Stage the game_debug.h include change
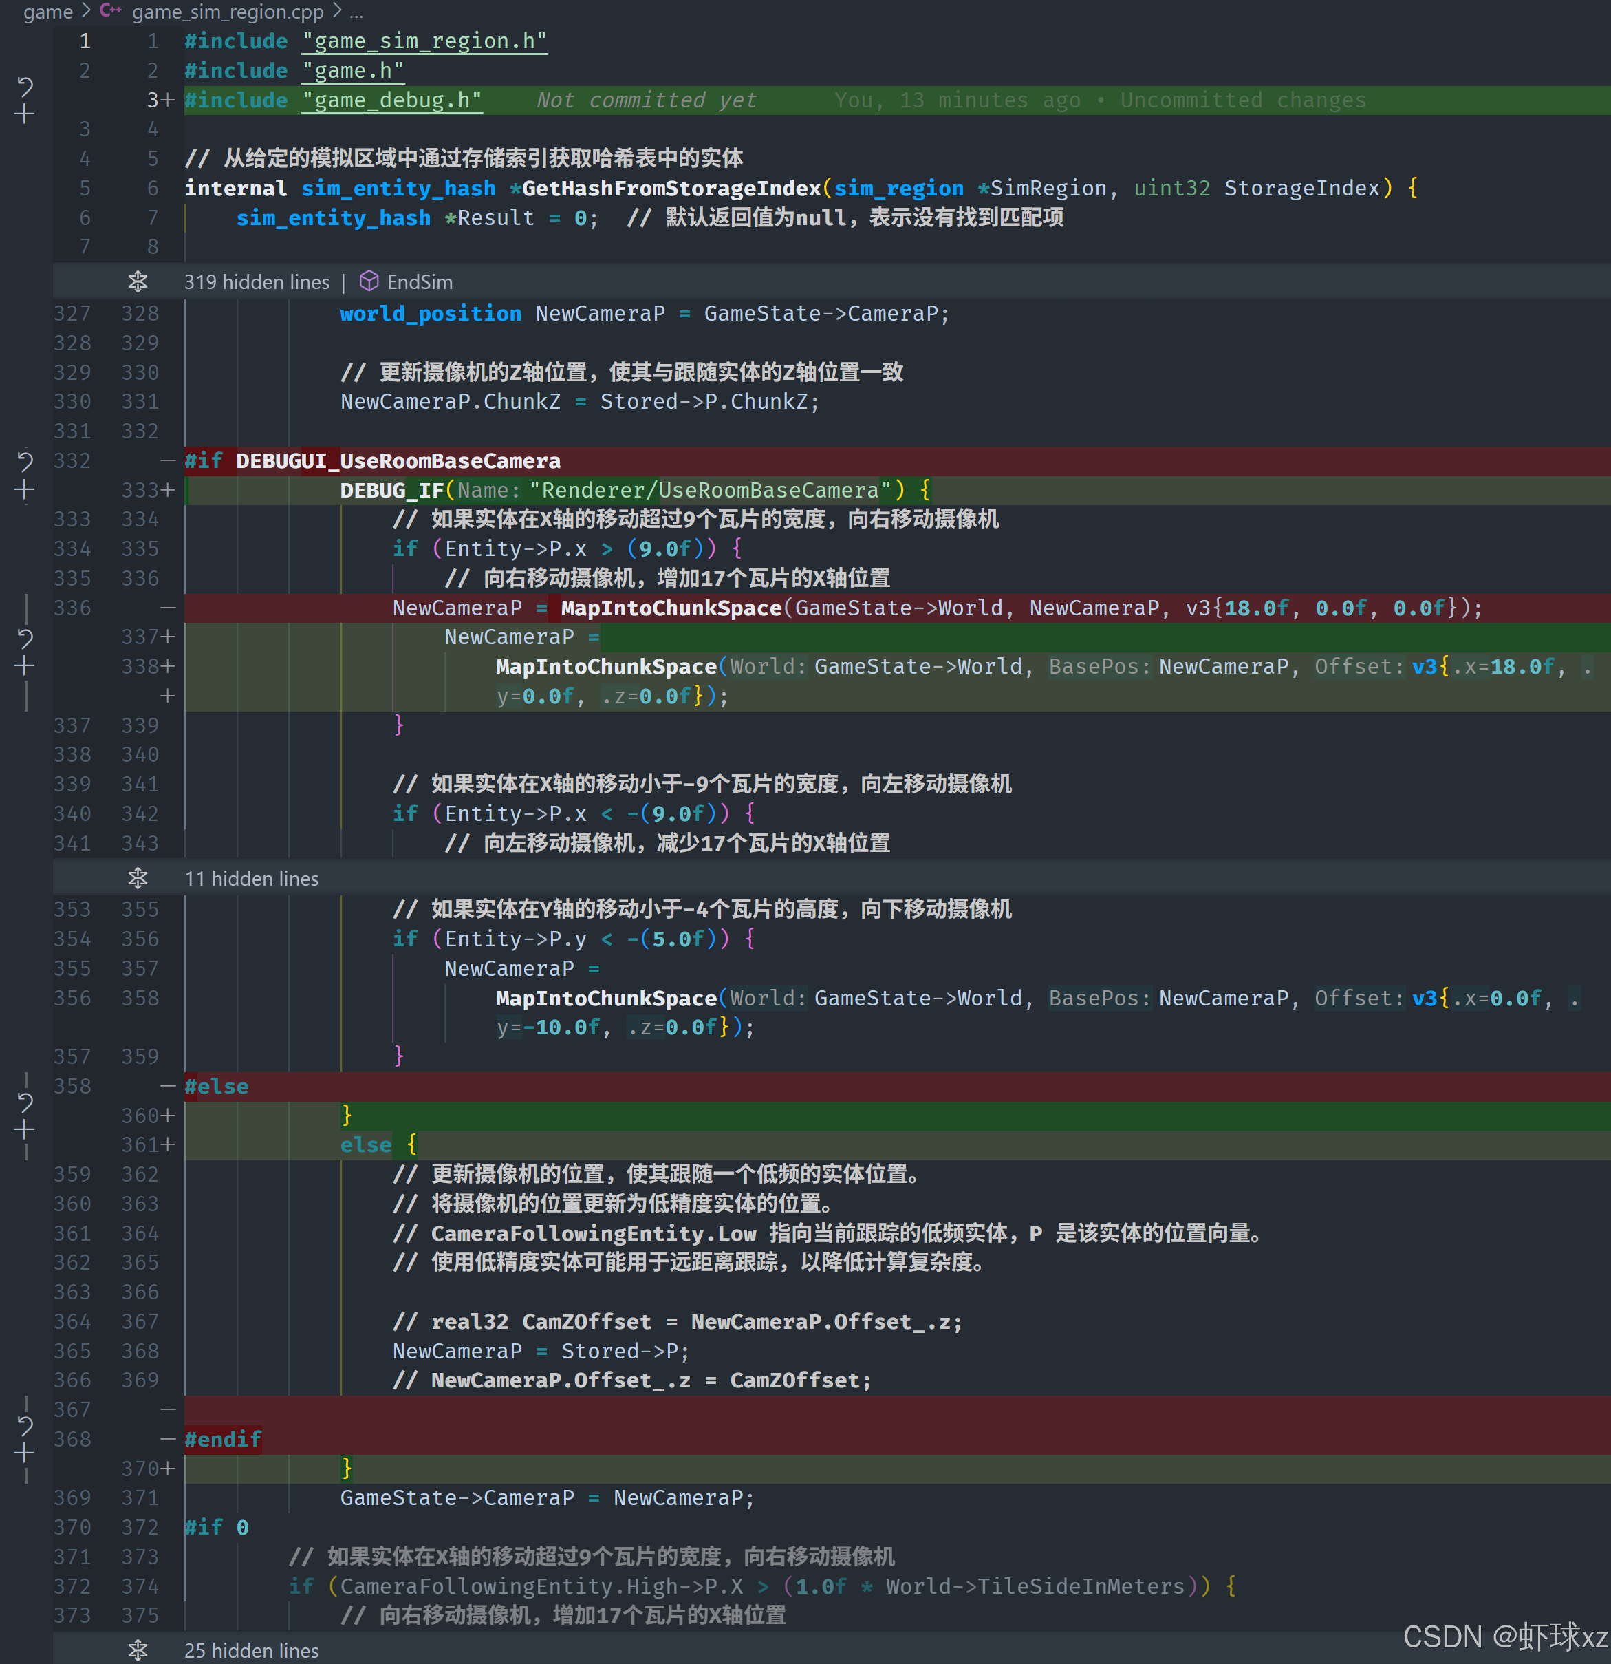The width and height of the screenshot is (1611, 1664). 25,115
